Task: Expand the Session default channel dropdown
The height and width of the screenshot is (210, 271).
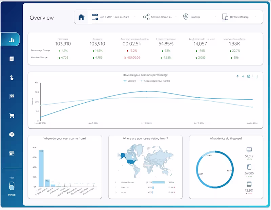Action: pos(164,17)
